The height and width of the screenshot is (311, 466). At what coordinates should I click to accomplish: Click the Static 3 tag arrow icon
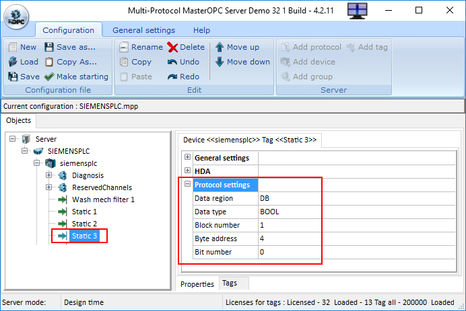point(63,236)
